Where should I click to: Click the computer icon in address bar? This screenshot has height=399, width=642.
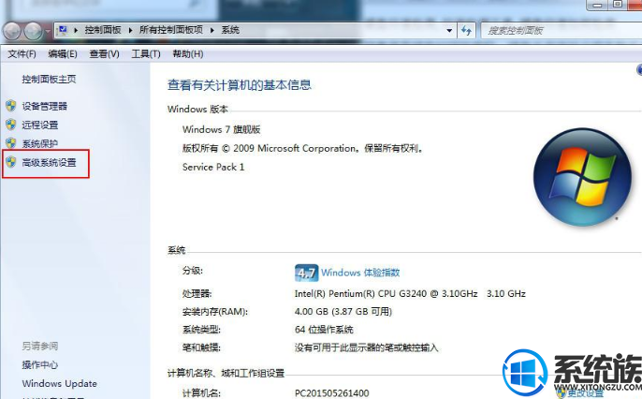pyautogui.click(x=63, y=30)
